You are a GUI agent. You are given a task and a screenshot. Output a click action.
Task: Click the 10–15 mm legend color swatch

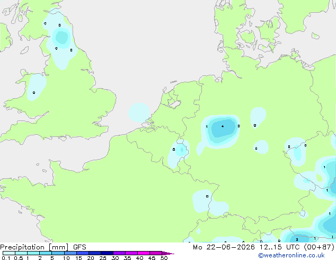[x=70, y=253]
